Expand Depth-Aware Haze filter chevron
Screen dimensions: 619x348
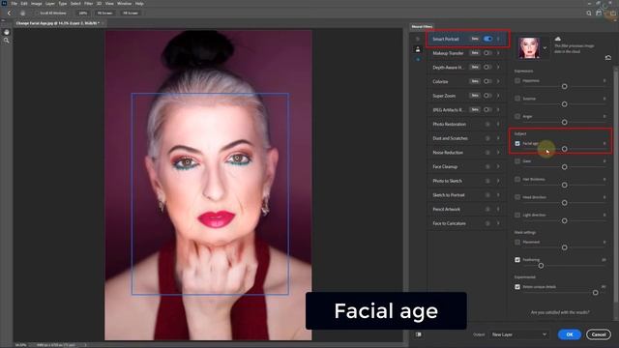coord(498,67)
